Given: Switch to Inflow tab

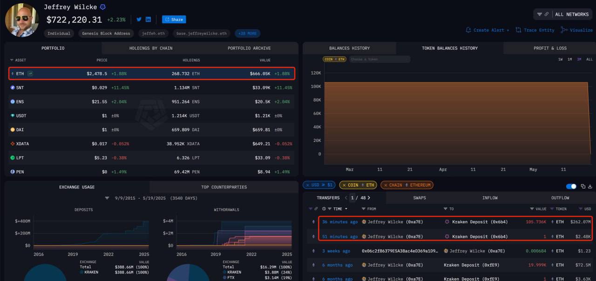Looking at the screenshot, I should point(490,198).
